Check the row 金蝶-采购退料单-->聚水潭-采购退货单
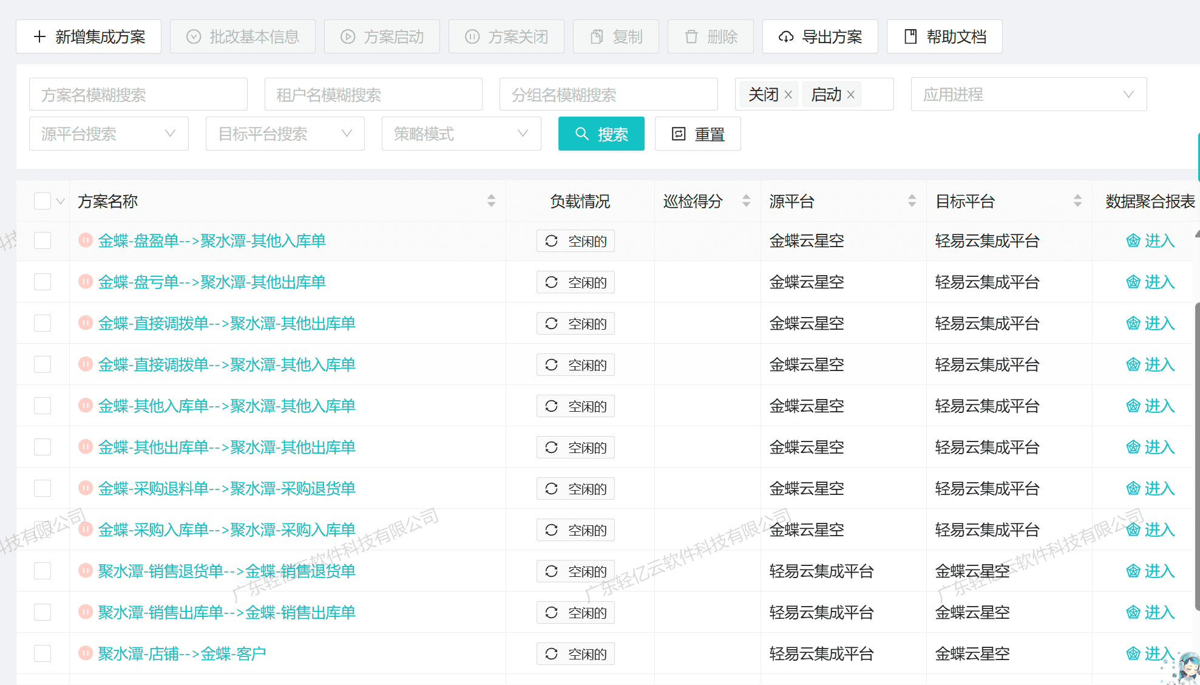Screen dimensions: 1200x685 pos(42,488)
